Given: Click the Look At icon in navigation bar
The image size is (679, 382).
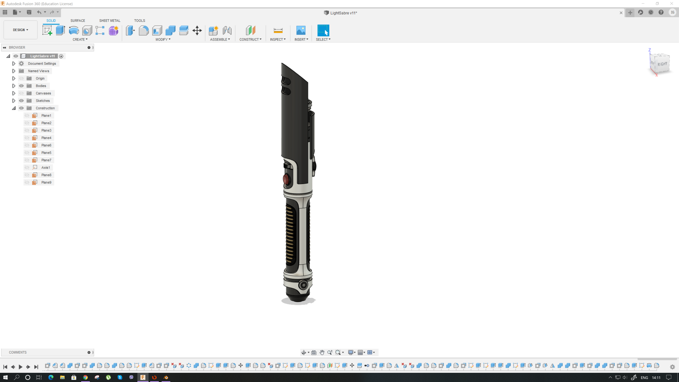Looking at the screenshot, I should click(x=314, y=352).
